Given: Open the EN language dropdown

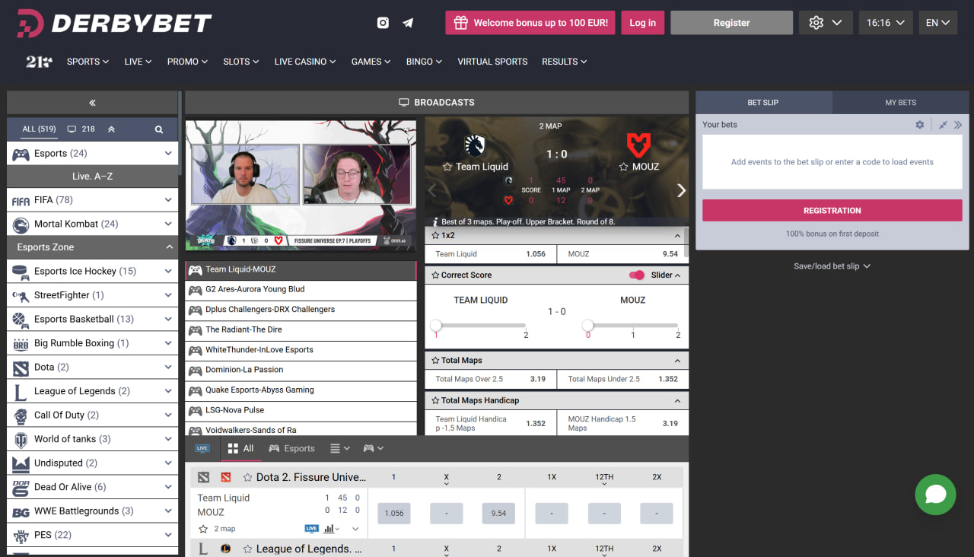Looking at the screenshot, I should (x=937, y=23).
